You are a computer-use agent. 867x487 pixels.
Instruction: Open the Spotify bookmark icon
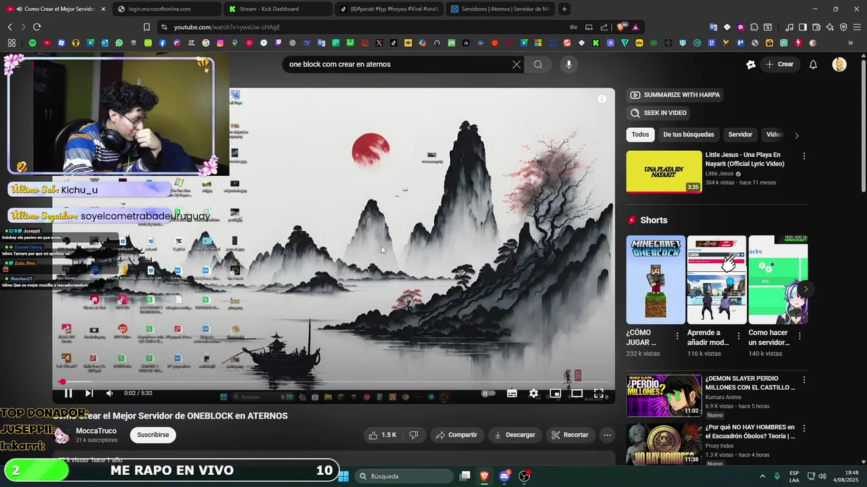32,43
